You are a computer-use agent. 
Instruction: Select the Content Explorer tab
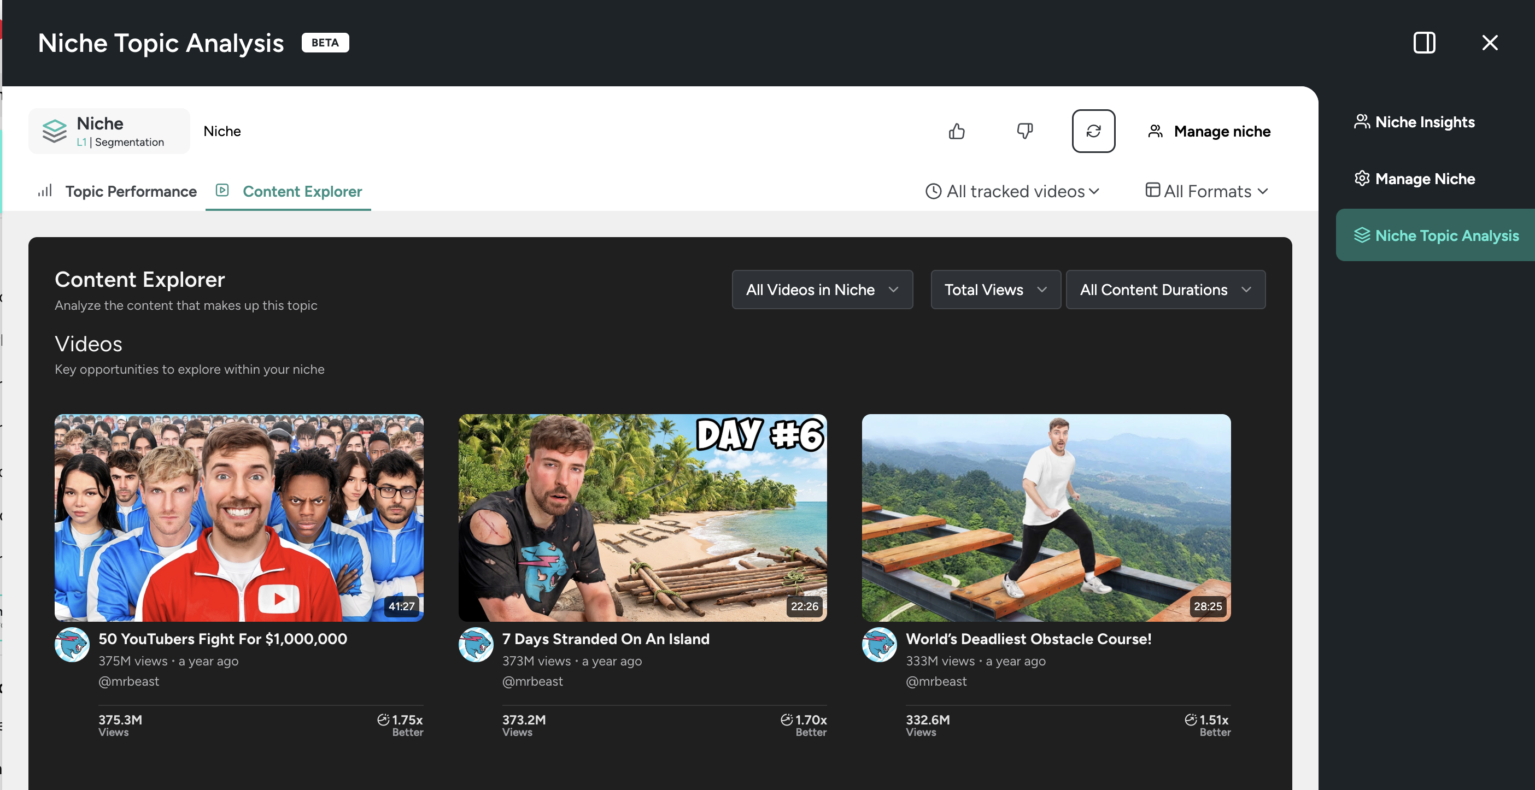289,191
